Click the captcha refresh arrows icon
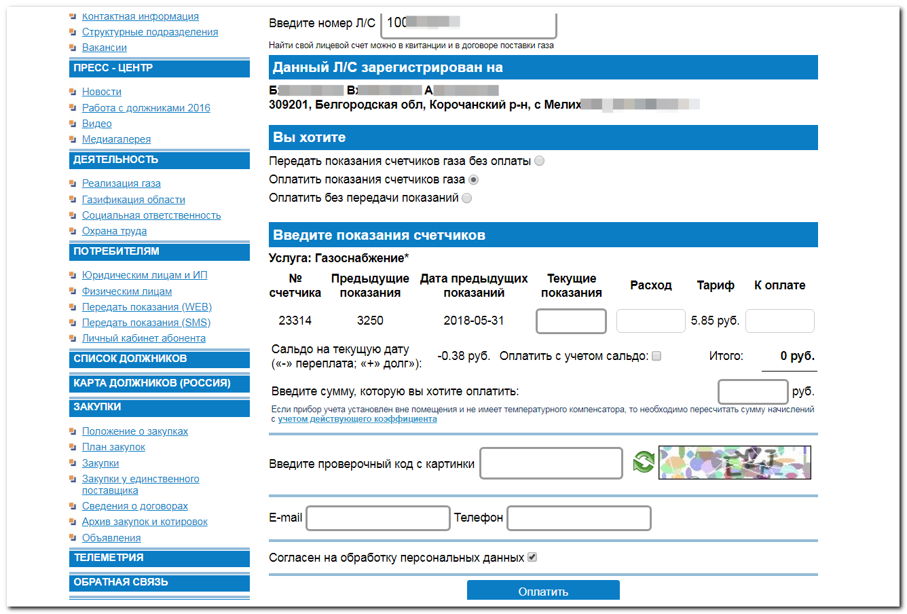907x614 pixels. 644,463
